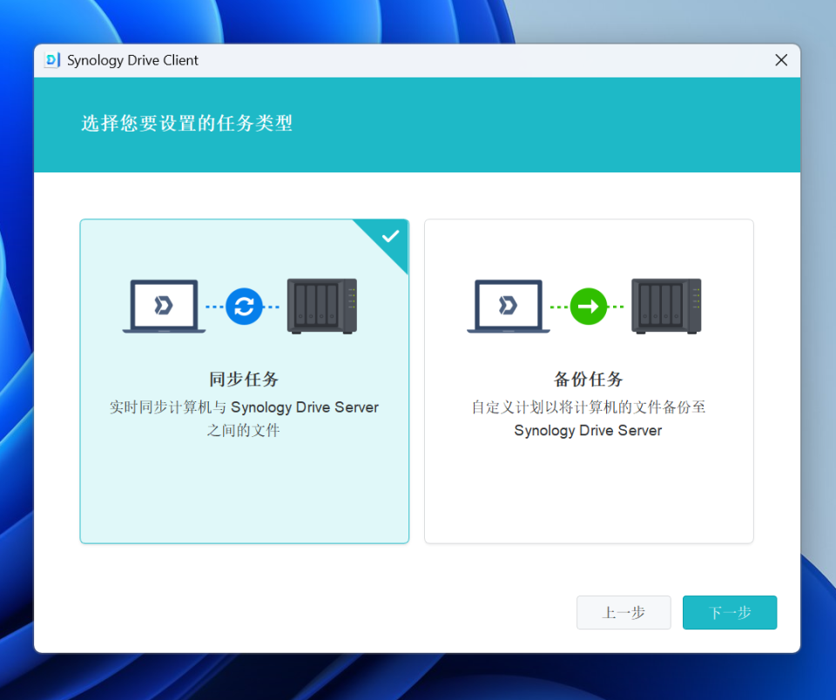Click the NAS server icon in 同步任务 card
This screenshot has height=700, width=836.
tap(322, 306)
